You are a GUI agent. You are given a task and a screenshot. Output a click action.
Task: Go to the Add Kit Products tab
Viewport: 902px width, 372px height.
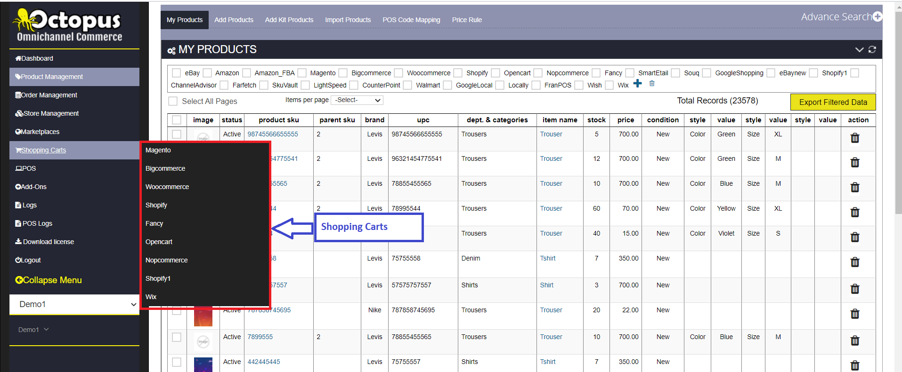pyautogui.click(x=289, y=20)
